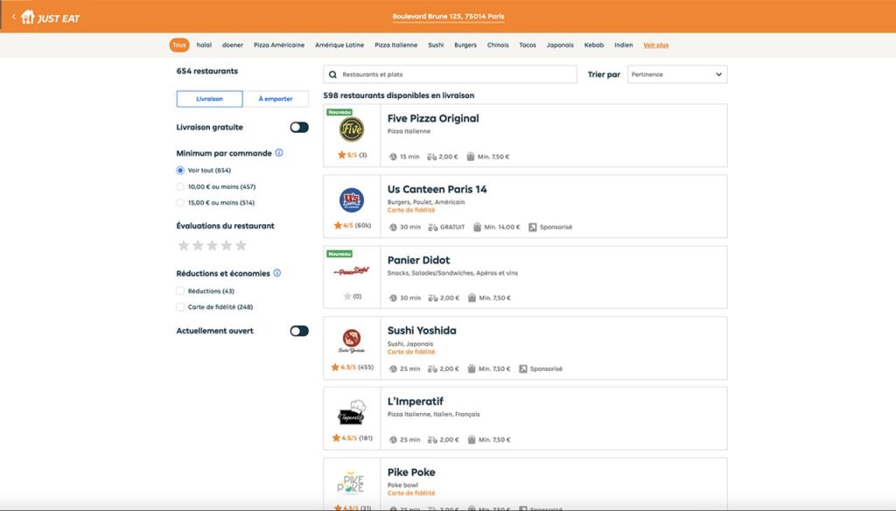Open Sushi Yoshida restaurant title
This screenshot has height=511, width=896.
pyautogui.click(x=422, y=331)
